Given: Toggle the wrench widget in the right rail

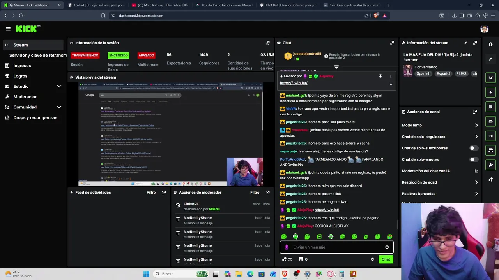Looking at the screenshot, I should [x=490, y=165].
